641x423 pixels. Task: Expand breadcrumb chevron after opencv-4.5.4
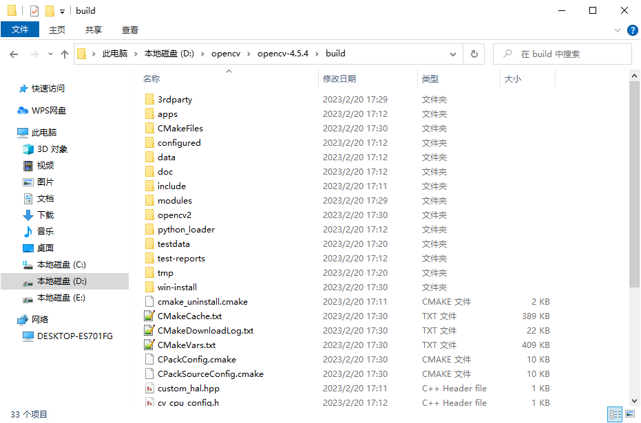tap(317, 54)
